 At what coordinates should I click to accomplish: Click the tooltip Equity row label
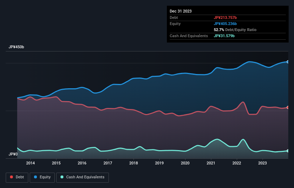[x=175, y=24]
